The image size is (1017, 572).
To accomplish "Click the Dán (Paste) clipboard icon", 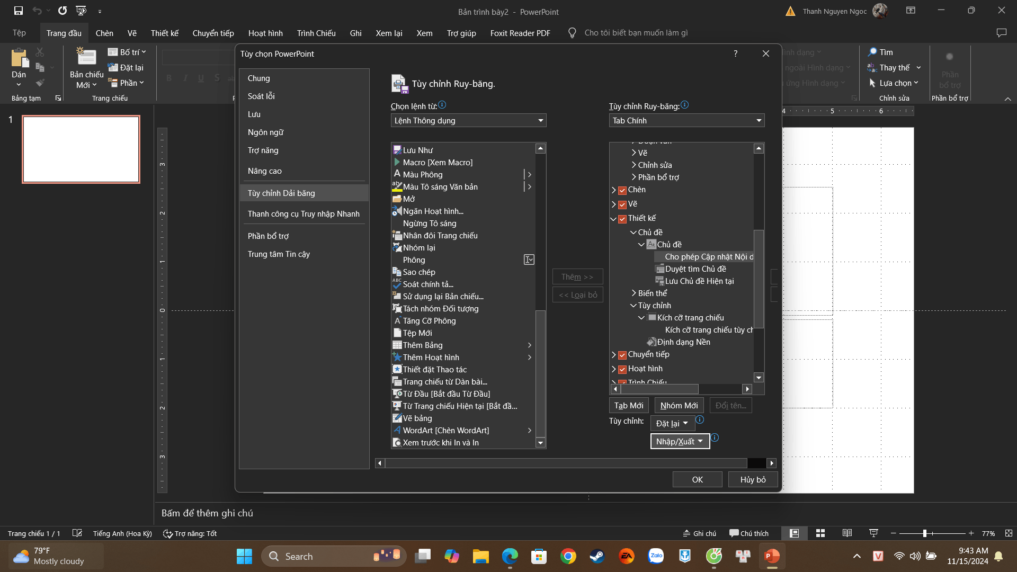I will click(19, 58).
